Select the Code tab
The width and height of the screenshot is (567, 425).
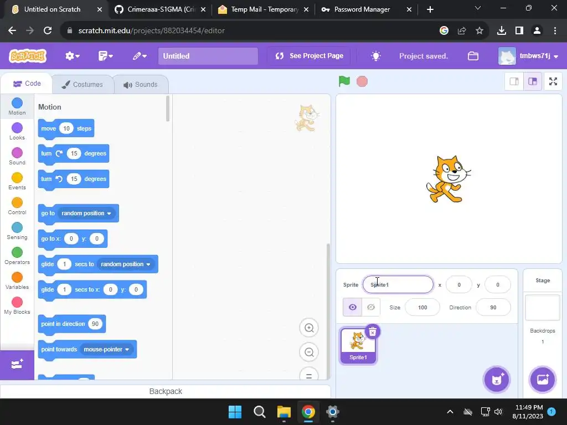coord(27,84)
